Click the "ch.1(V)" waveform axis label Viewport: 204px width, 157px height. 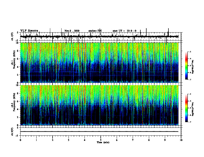(x=12, y=36)
